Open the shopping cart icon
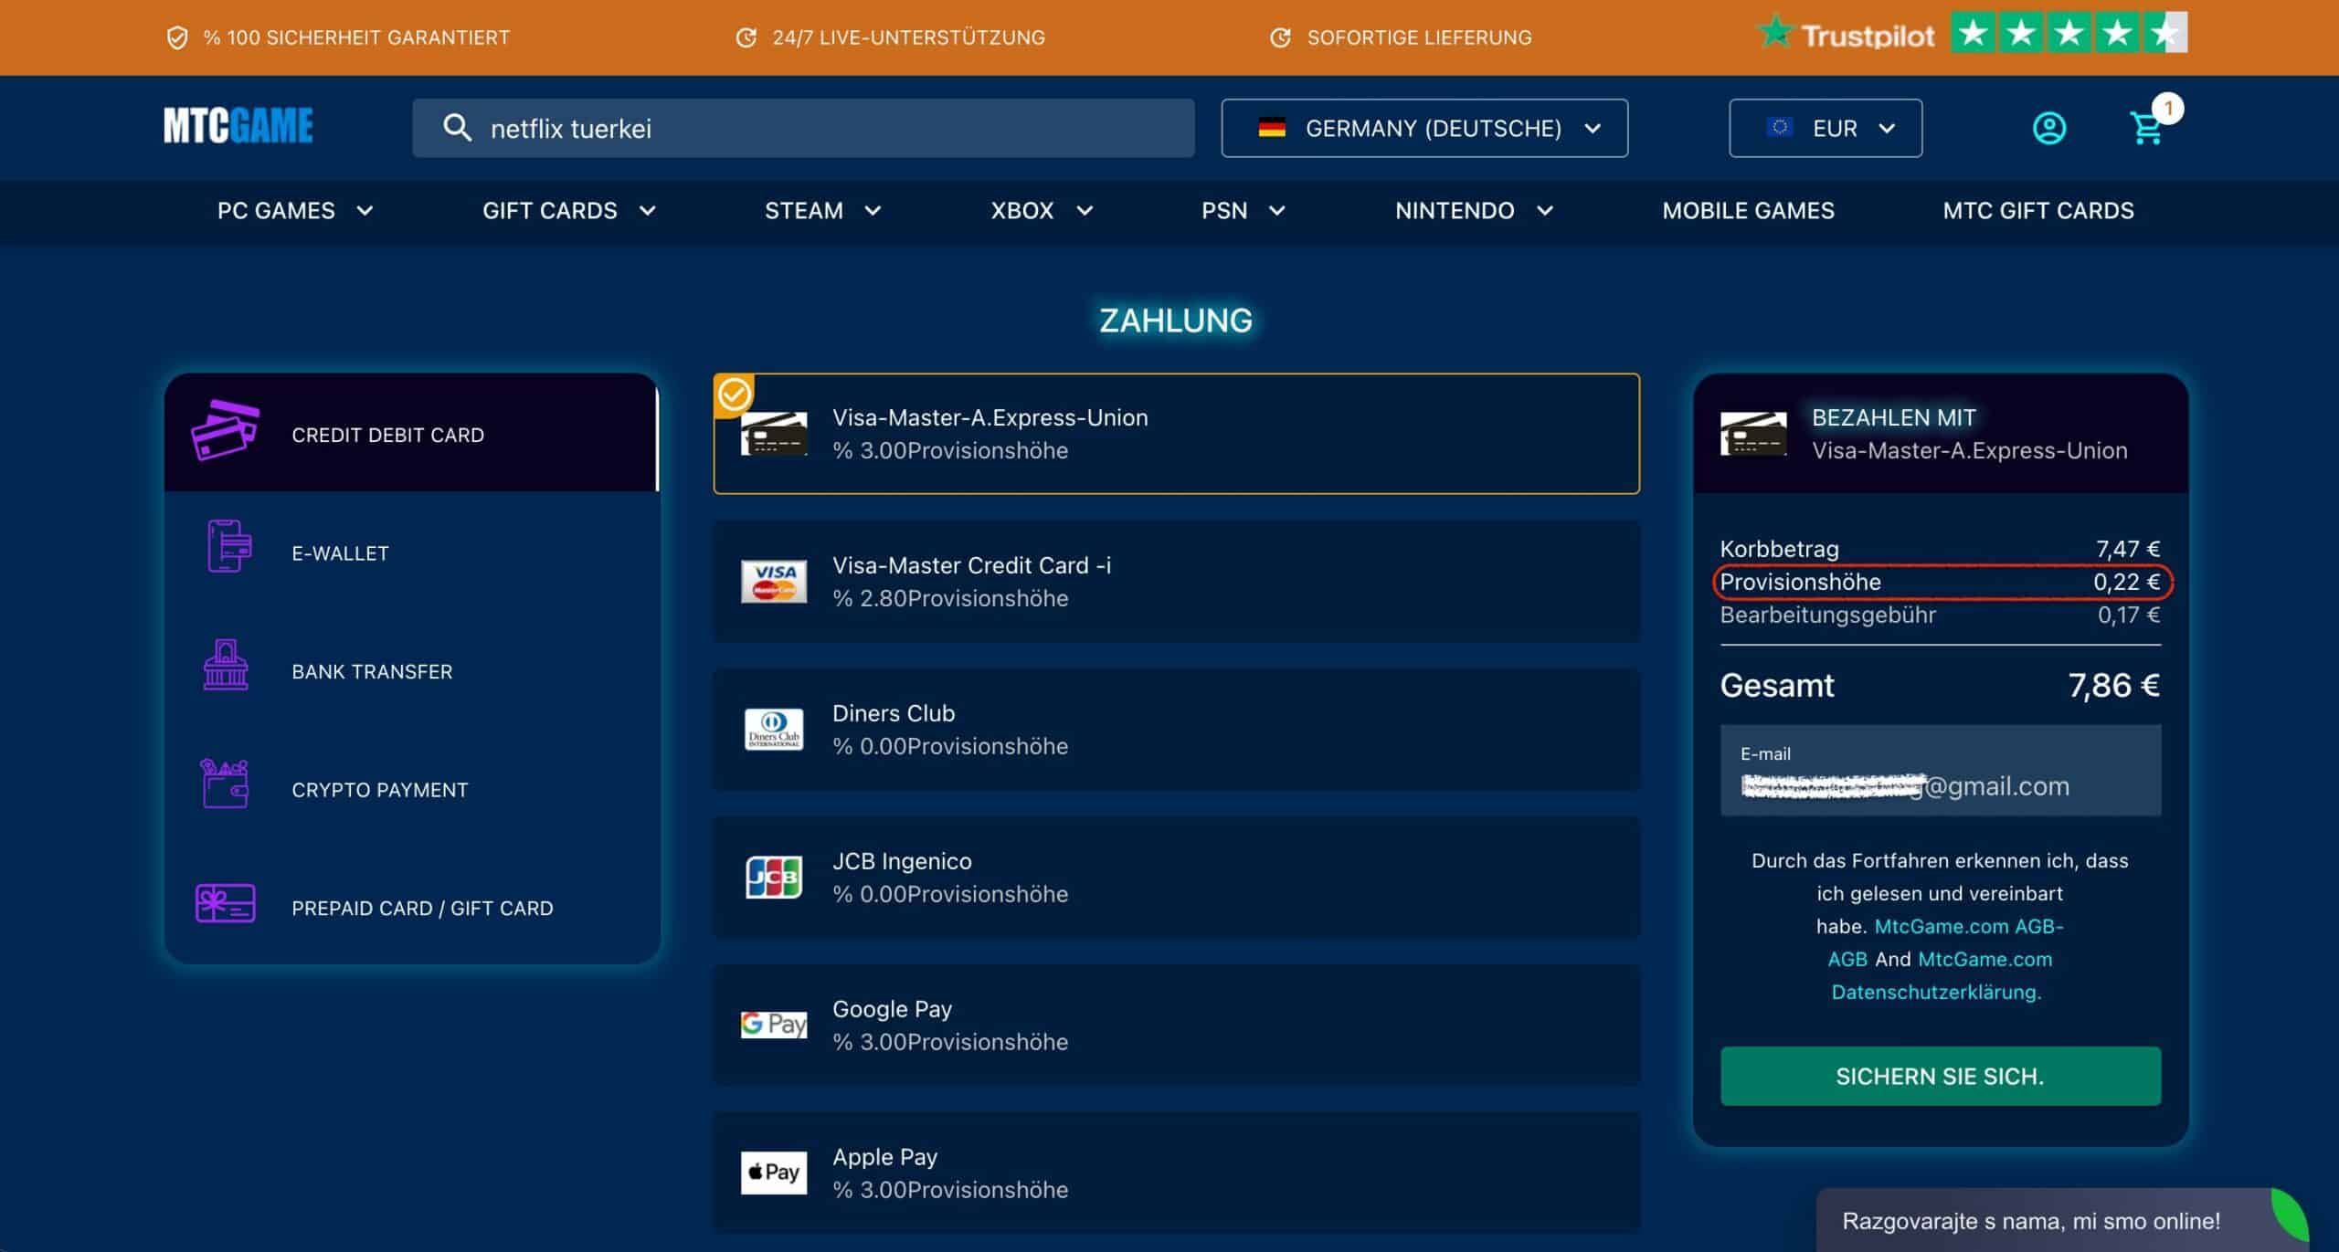Image resolution: width=2339 pixels, height=1252 pixels. [x=2146, y=128]
